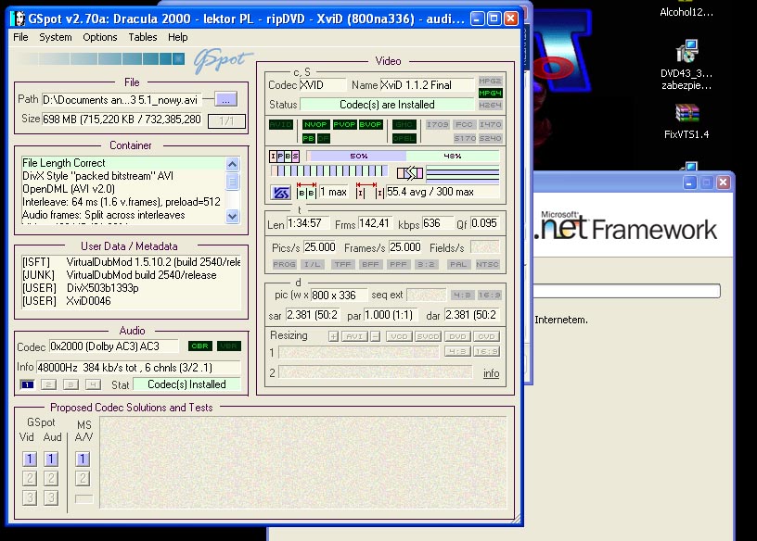The width and height of the screenshot is (757, 541).
Task: Click the 48% B-frame percentage bar
Action: point(453,157)
